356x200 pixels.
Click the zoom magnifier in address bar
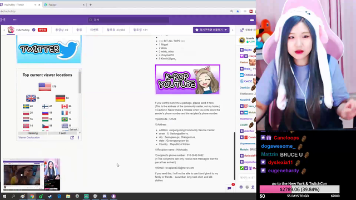pos(231,11)
